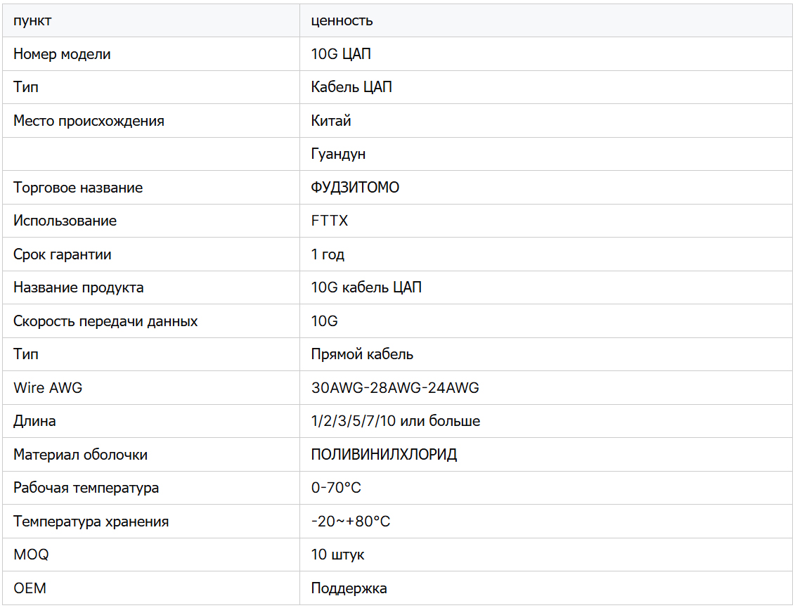Click the 'Гуандун' value cell
795x608 pixels.
point(338,154)
